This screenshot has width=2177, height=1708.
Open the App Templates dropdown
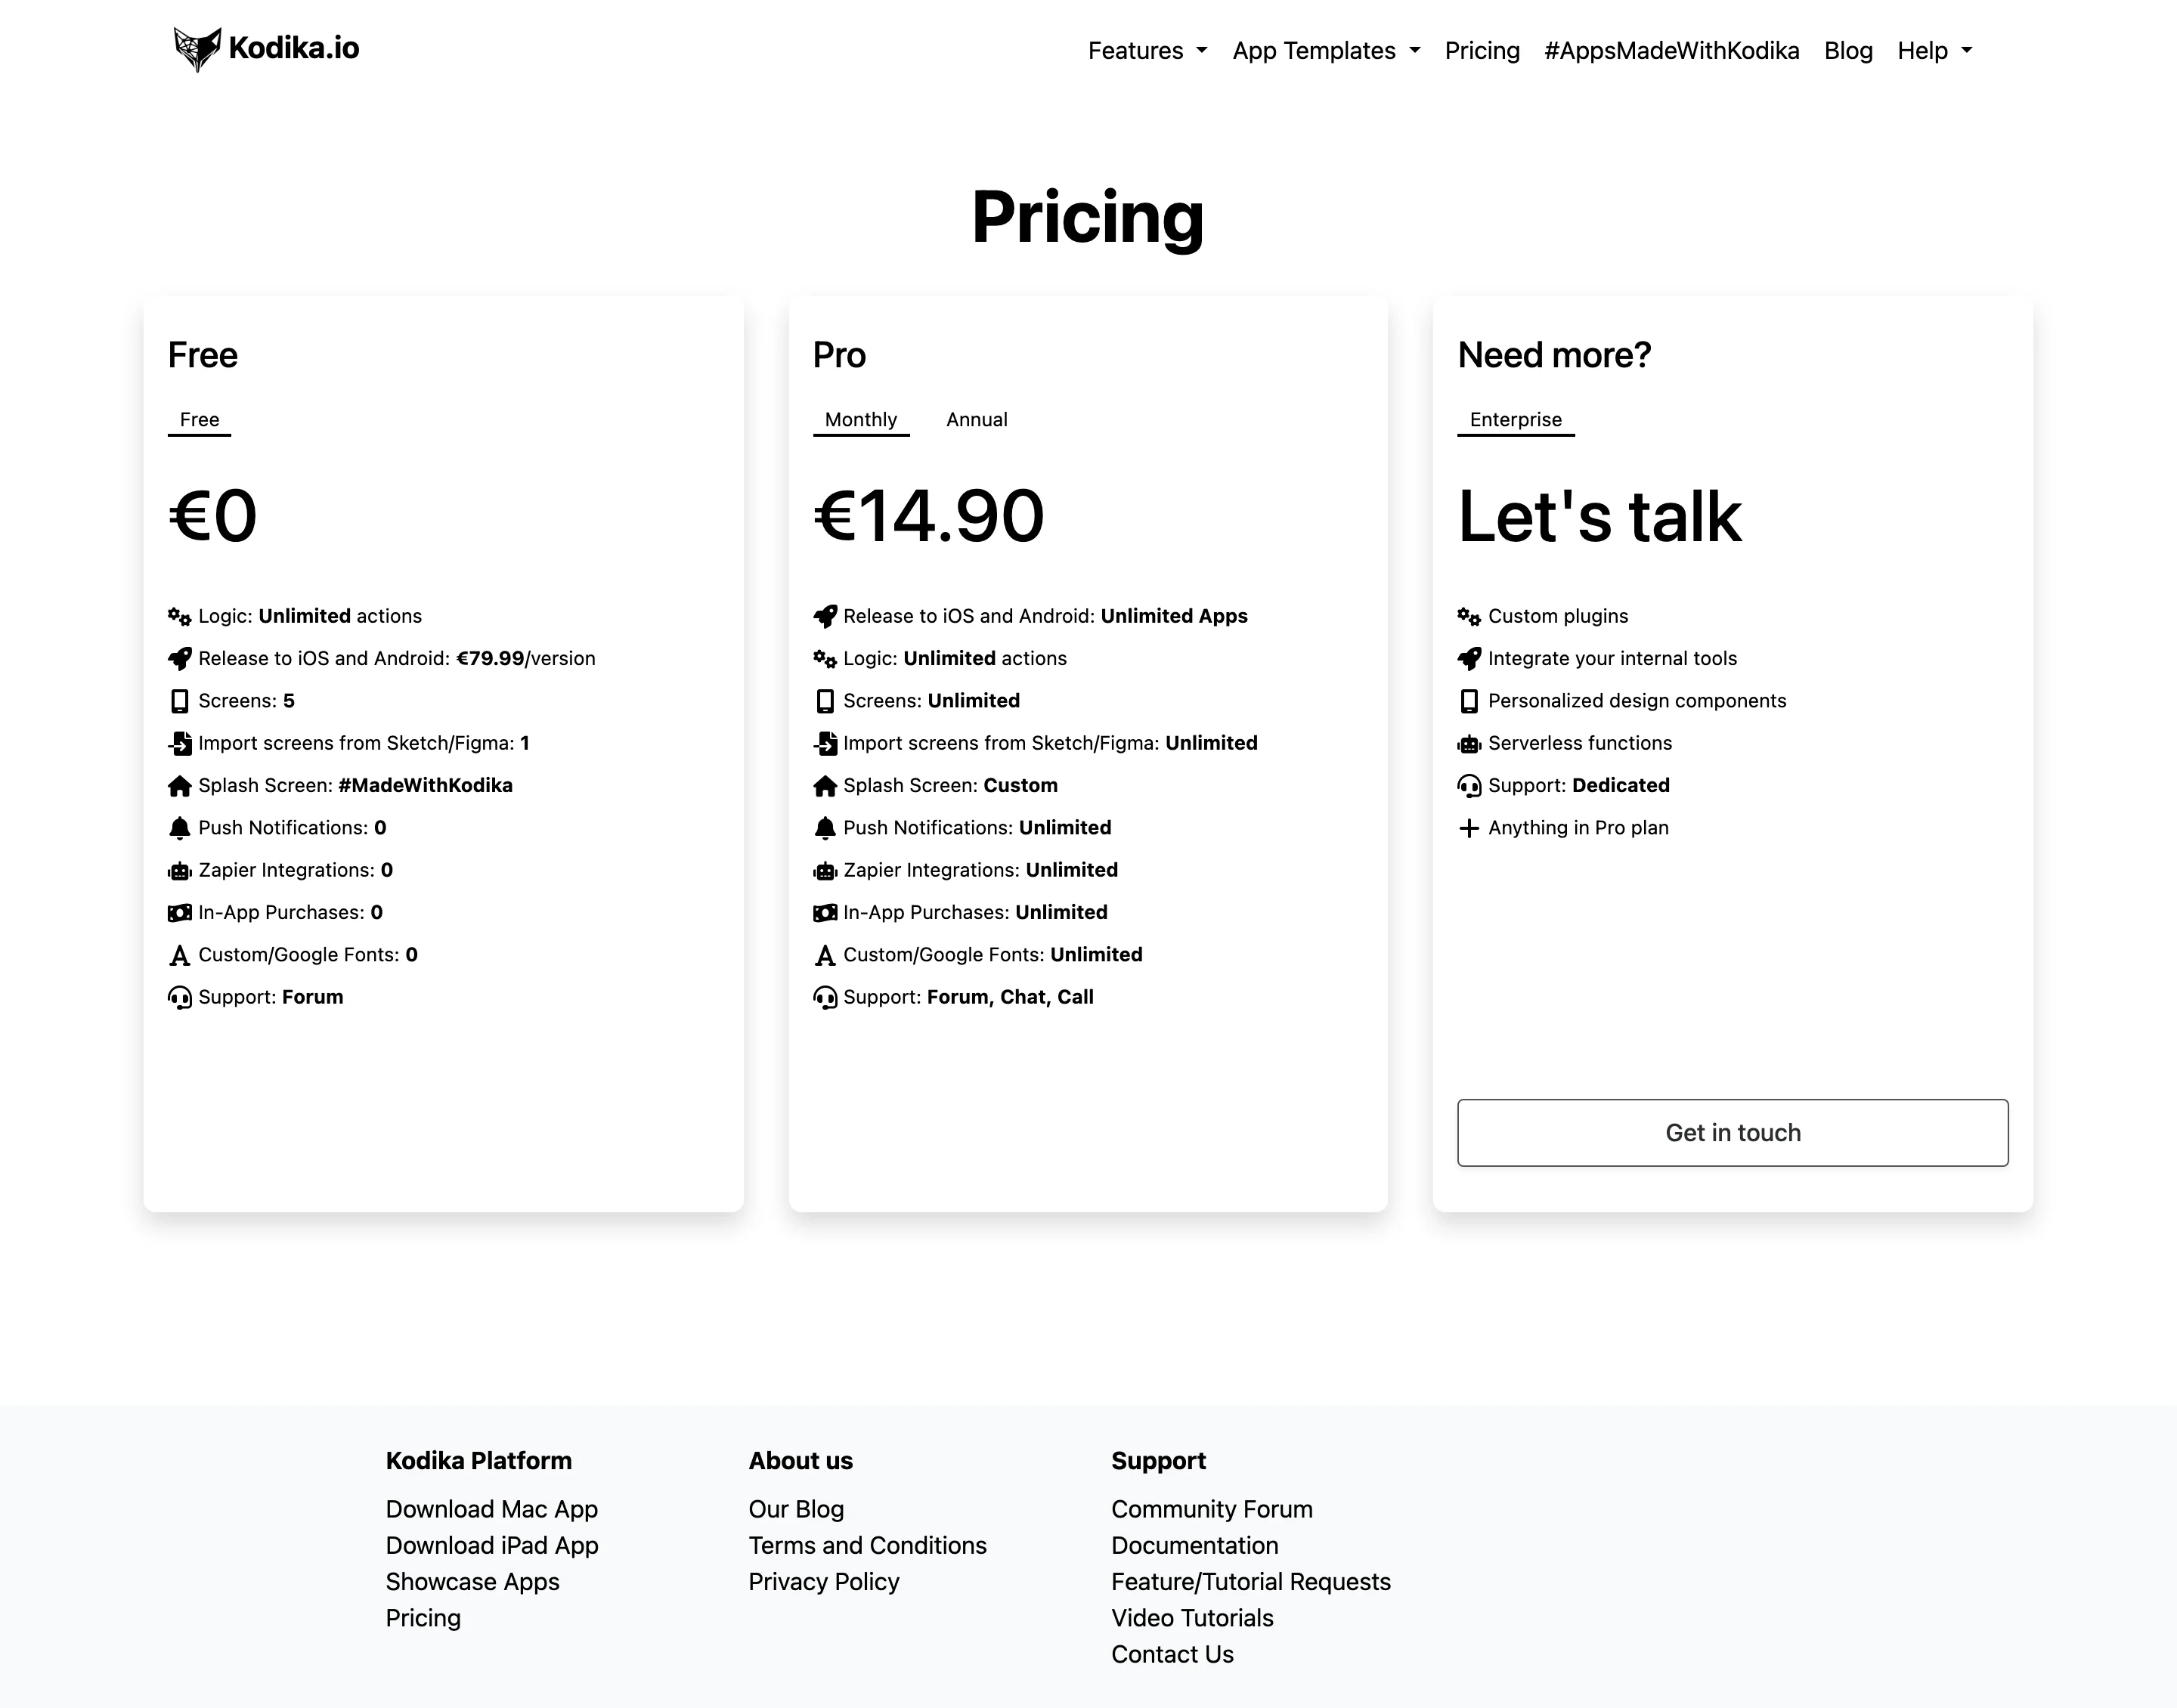(x=1326, y=51)
